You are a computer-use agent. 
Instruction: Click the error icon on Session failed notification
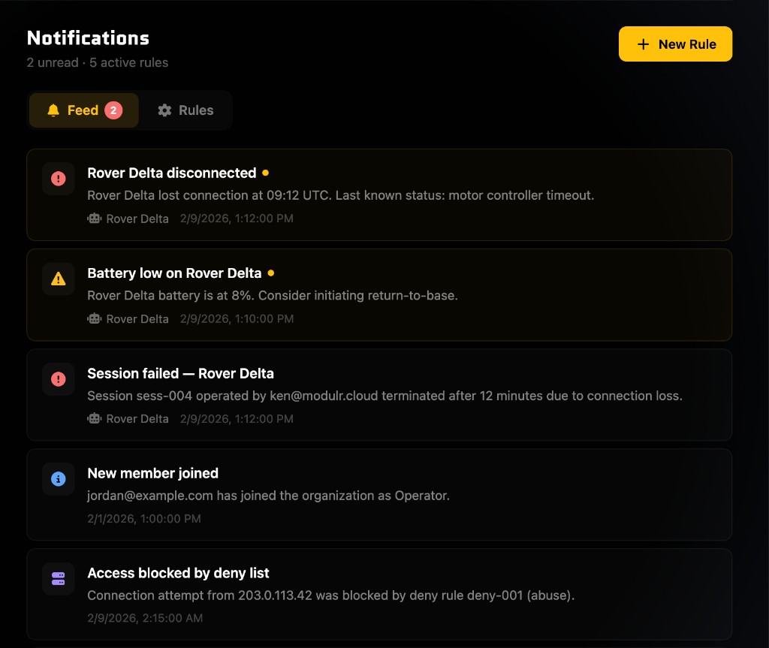tap(59, 379)
